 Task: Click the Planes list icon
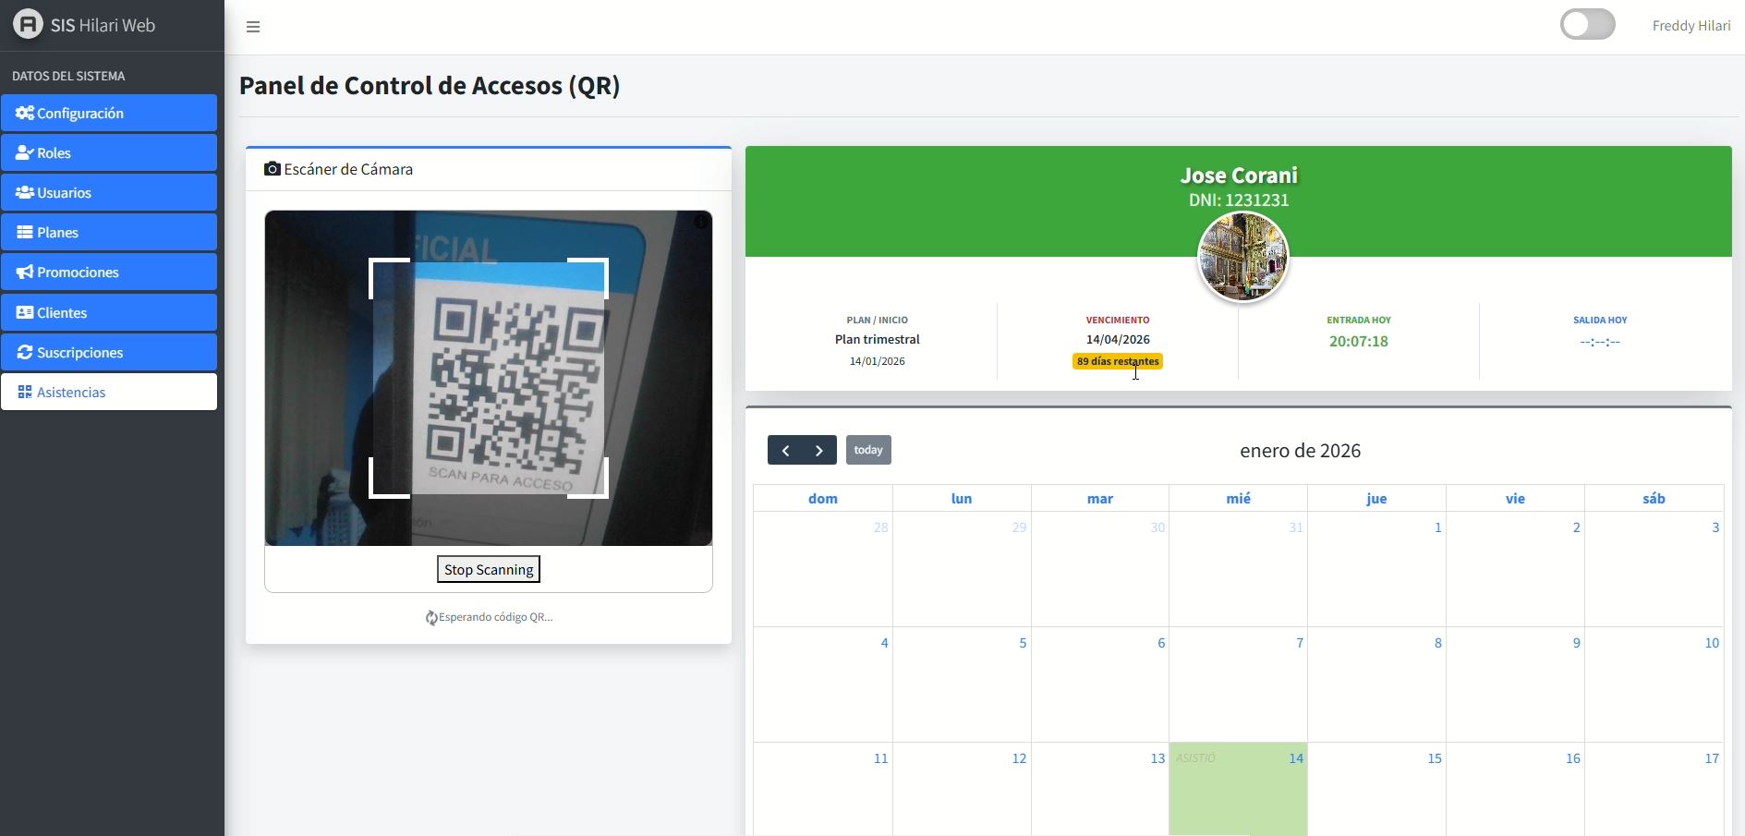25,232
